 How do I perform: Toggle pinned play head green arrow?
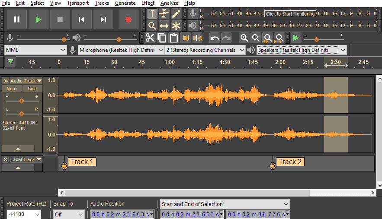(x=10, y=62)
